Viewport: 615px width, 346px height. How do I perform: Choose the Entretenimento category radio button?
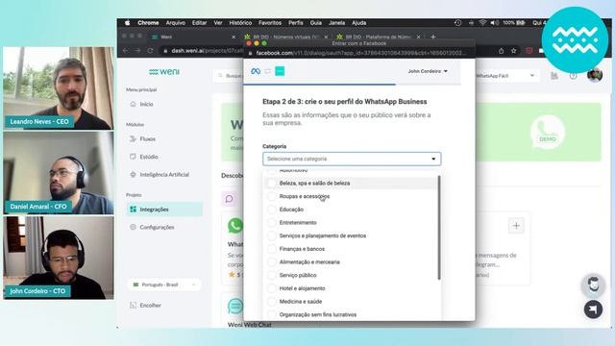point(271,222)
